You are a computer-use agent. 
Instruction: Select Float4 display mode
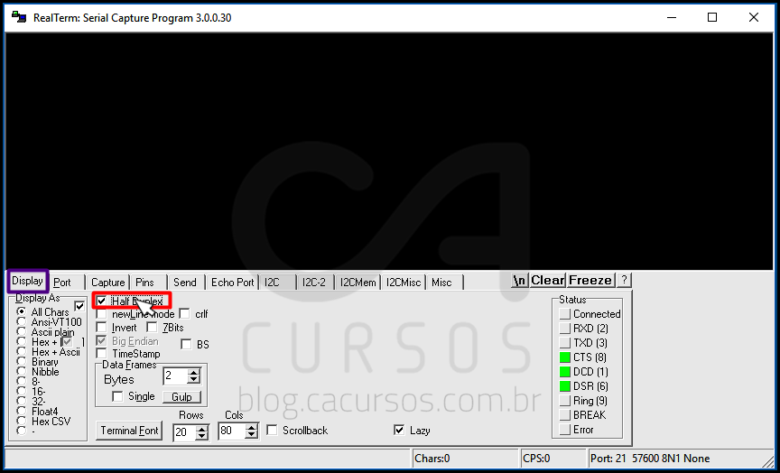click(22, 411)
